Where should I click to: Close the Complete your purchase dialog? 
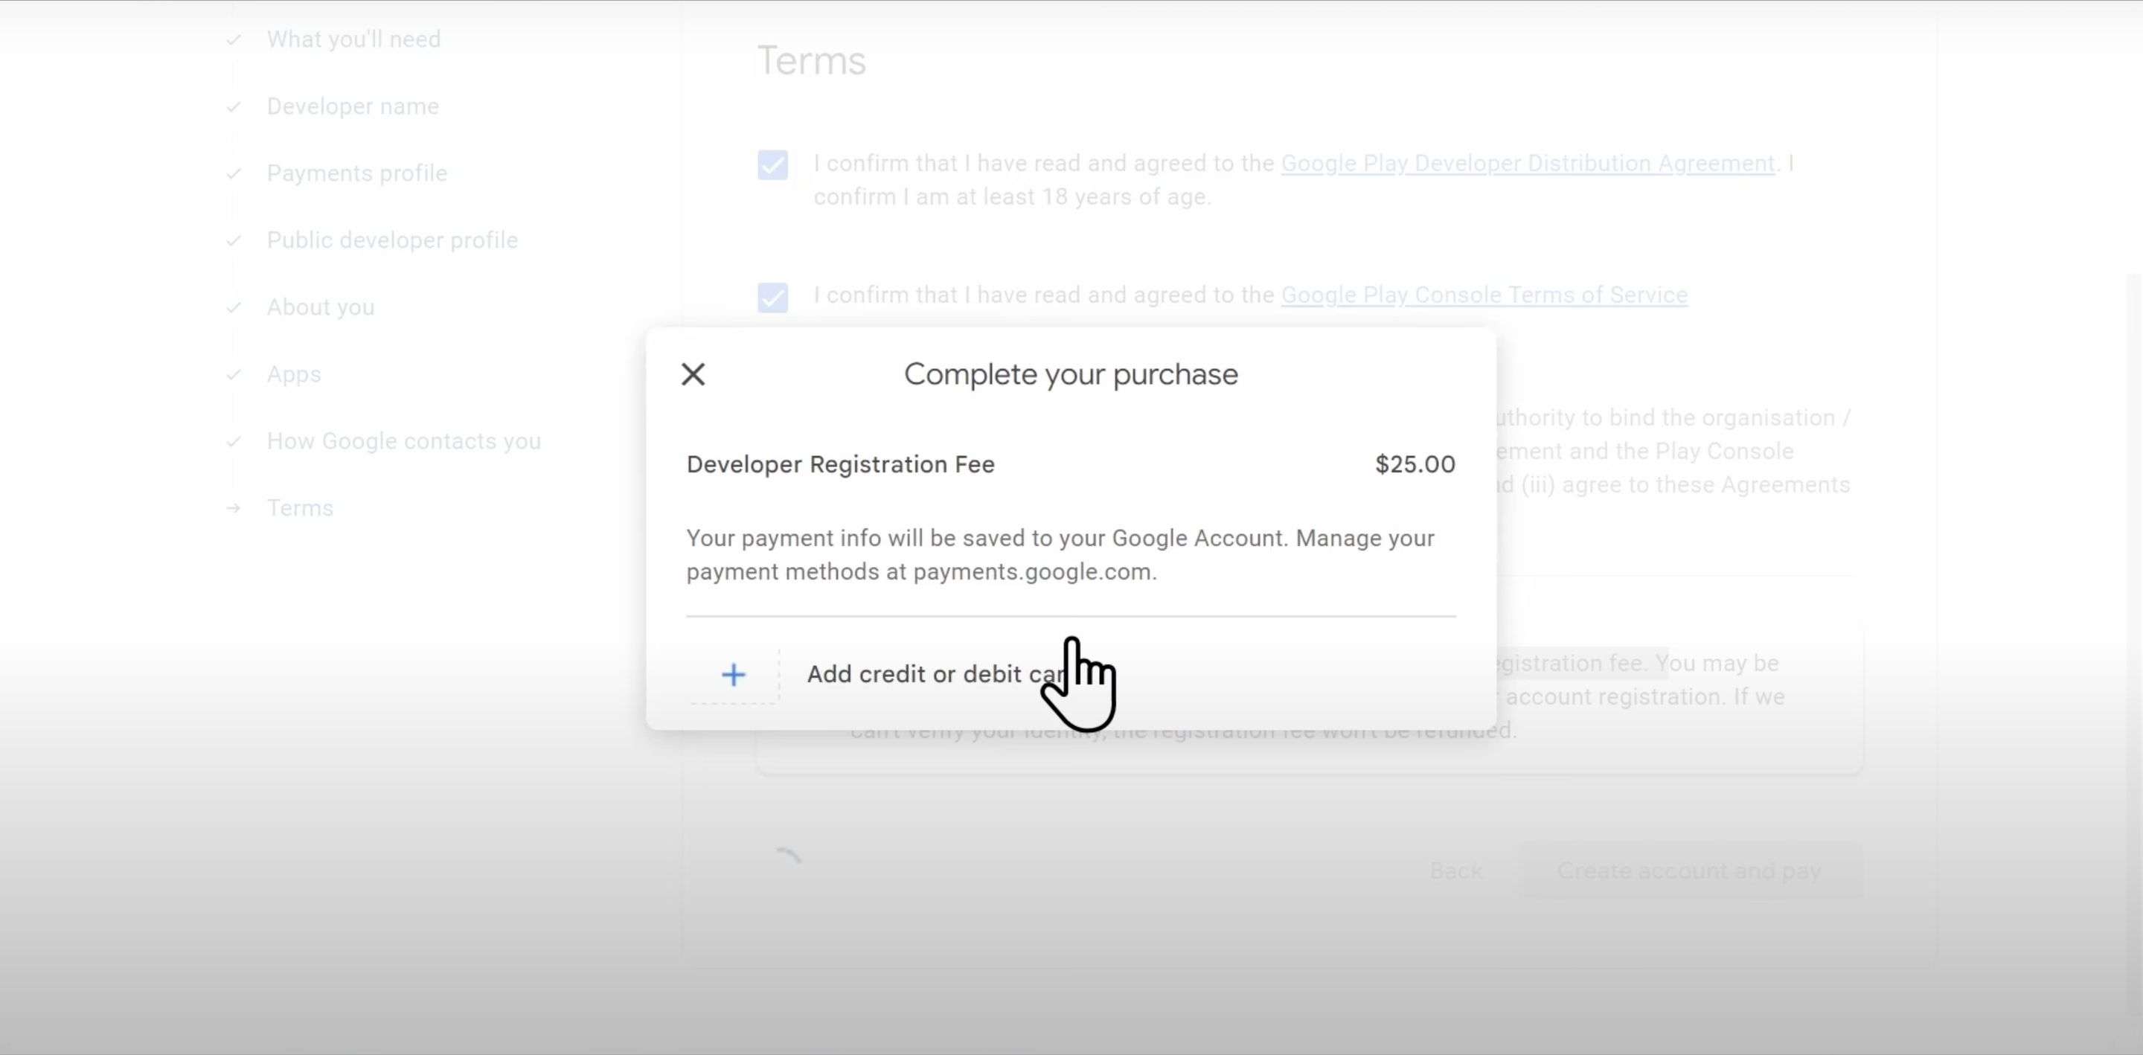693,374
